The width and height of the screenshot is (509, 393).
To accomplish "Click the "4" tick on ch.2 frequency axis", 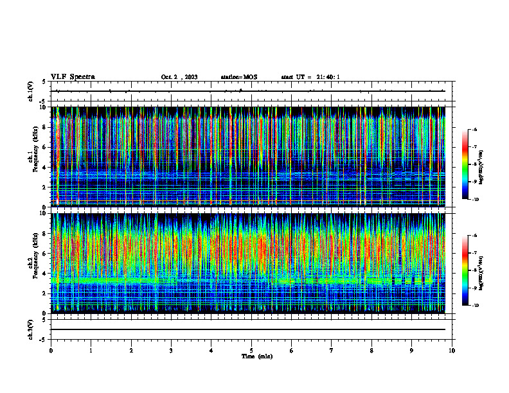I will 46,274.
